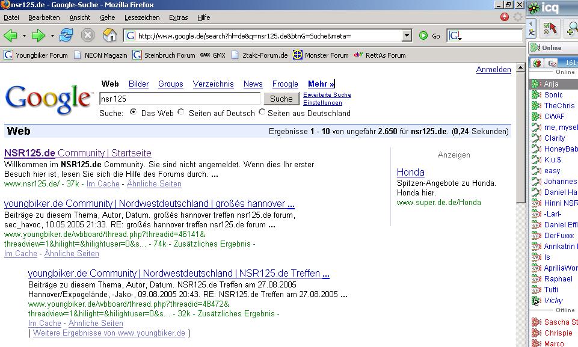The height and width of the screenshot is (347, 578).
Task: Open the Extras menu
Action: pos(179,17)
